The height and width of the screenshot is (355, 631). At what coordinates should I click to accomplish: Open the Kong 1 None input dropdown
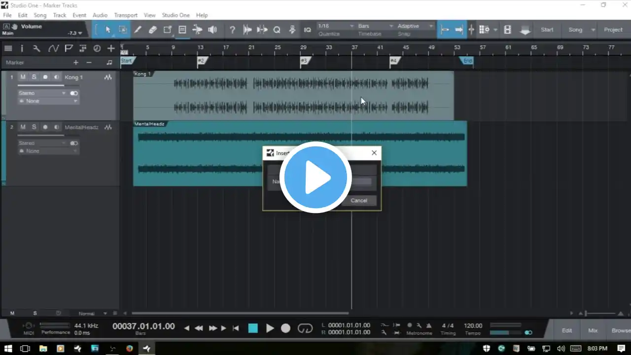[x=48, y=101]
